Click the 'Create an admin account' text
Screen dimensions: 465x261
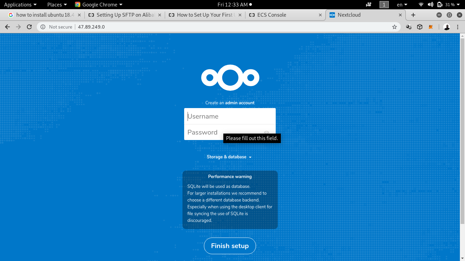click(x=230, y=103)
